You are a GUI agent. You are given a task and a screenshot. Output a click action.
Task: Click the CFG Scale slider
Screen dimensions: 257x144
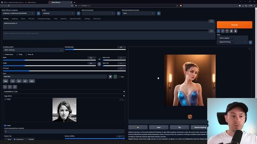(x=64, y=71)
